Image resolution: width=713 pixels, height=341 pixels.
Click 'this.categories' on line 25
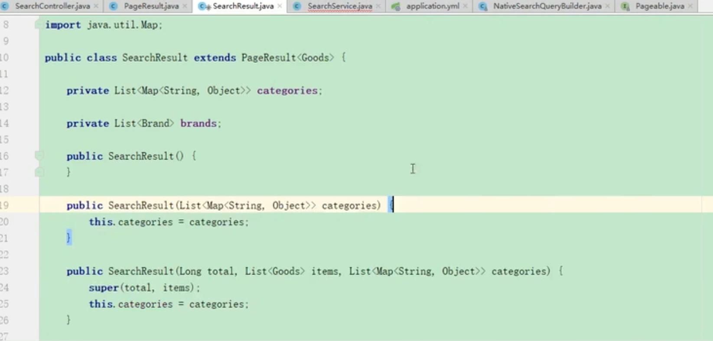[x=131, y=305]
